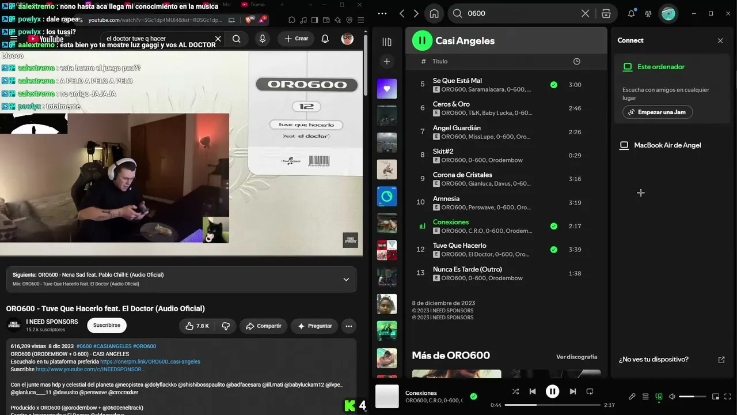Open Spotify Browse icon in search bar
Viewport: 737px width, 415px height.
pyautogui.click(x=606, y=13)
